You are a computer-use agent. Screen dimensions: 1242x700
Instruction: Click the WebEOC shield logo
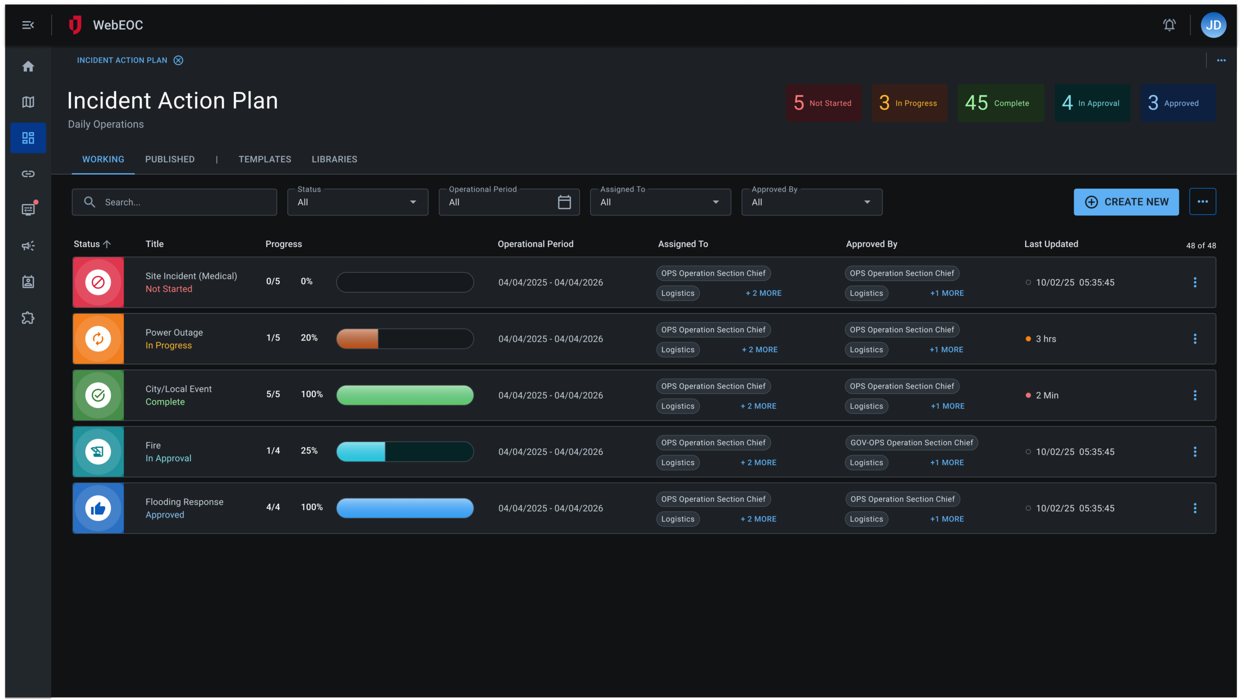(x=75, y=25)
